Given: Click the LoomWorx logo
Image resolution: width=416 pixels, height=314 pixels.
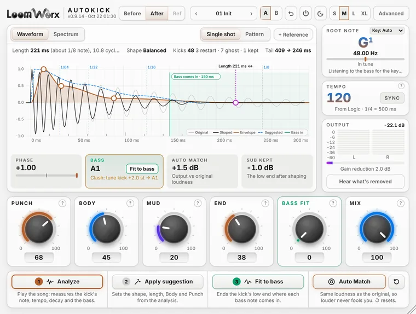Looking at the screenshot, I should tap(33, 14).
